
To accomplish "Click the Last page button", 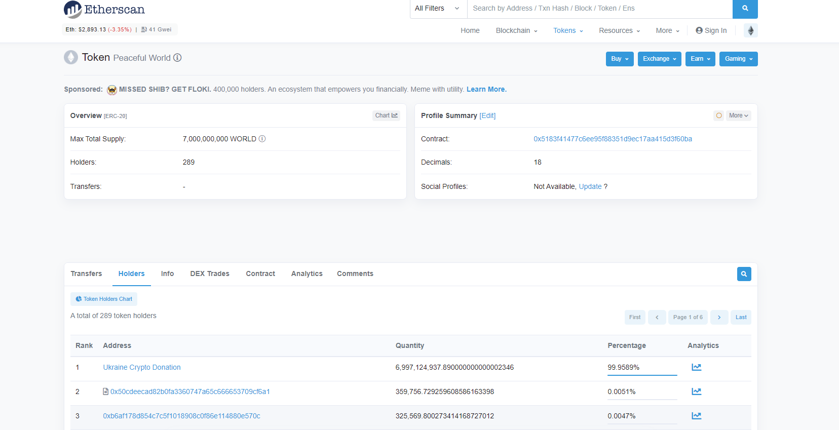I will coord(741,317).
